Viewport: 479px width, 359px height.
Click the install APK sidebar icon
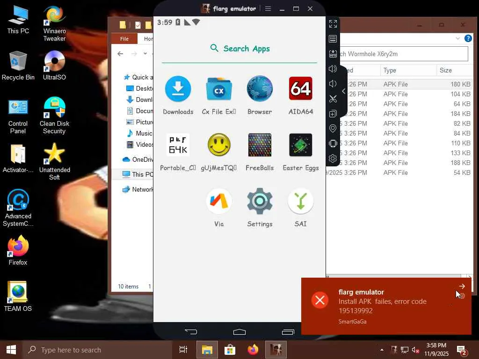(x=333, y=54)
